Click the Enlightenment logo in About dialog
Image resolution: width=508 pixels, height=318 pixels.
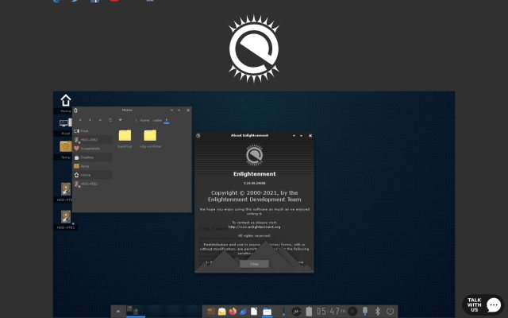point(254,156)
